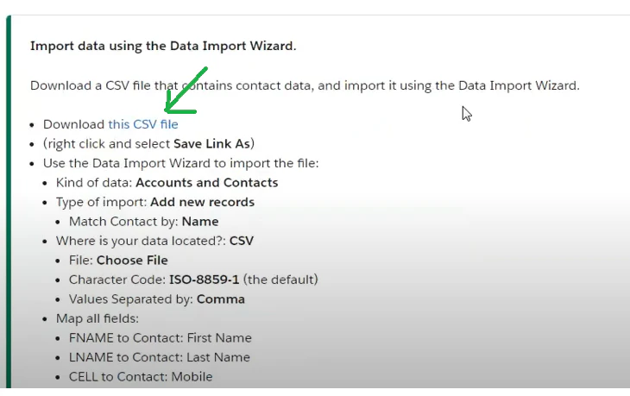630x396 pixels.
Task: Click the bold 'Choose File' text
Action: [x=132, y=261]
